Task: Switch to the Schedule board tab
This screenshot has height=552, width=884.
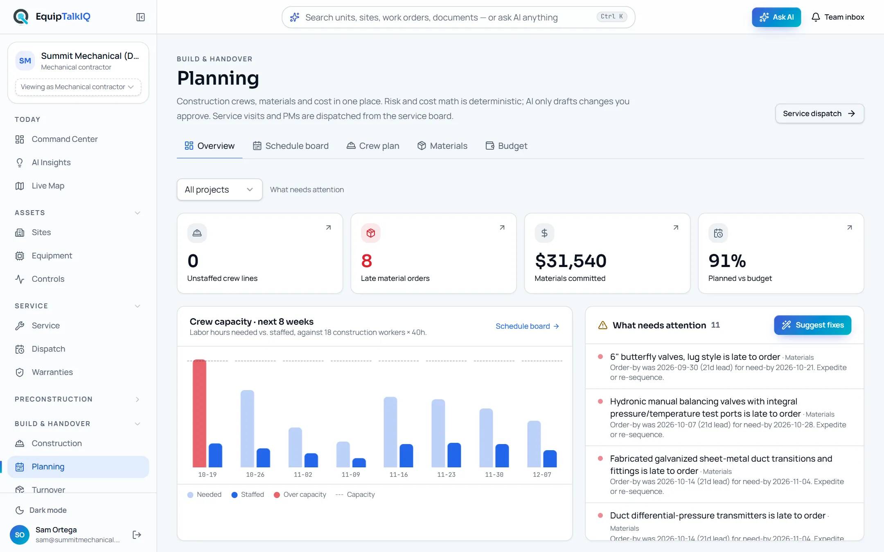Action: [291, 146]
